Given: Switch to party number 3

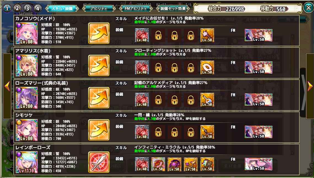Looking at the screenshot, I should click(x=28, y=9).
